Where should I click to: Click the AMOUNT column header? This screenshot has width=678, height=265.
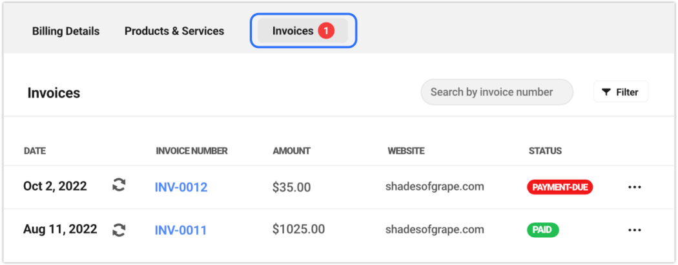[x=291, y=151]
